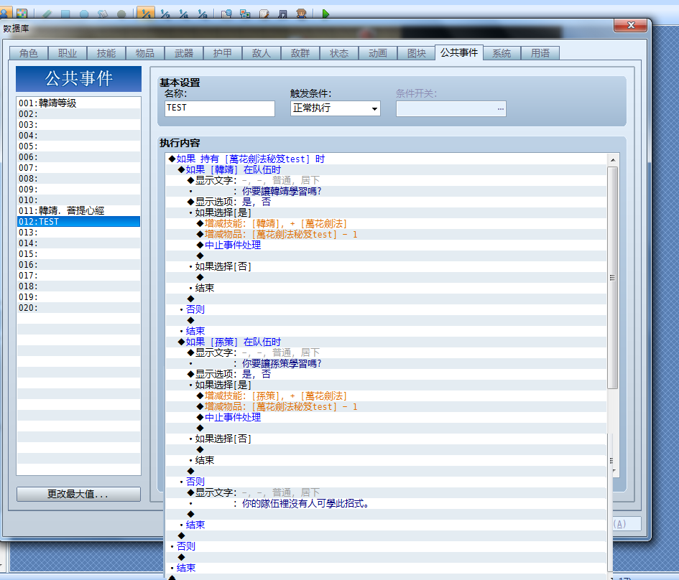This screenshot has width=679, height=580.
Task: Set map zoom scale to 1/1
Action: pyautogui.click(x=146, y=13)
